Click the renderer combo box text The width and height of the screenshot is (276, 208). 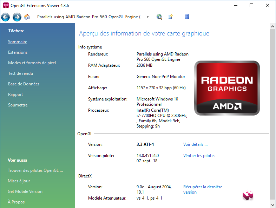click(x=89, y=17)
